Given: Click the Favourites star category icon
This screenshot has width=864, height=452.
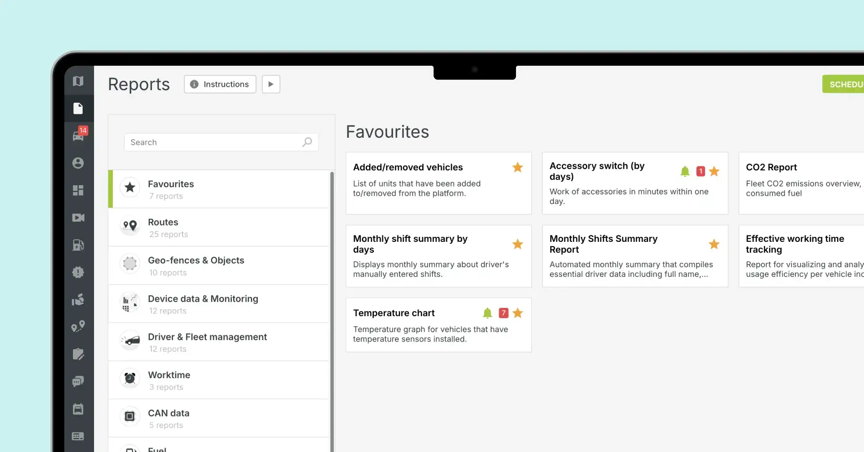Looking at the screenshot, I should click(x=130, y=187).
